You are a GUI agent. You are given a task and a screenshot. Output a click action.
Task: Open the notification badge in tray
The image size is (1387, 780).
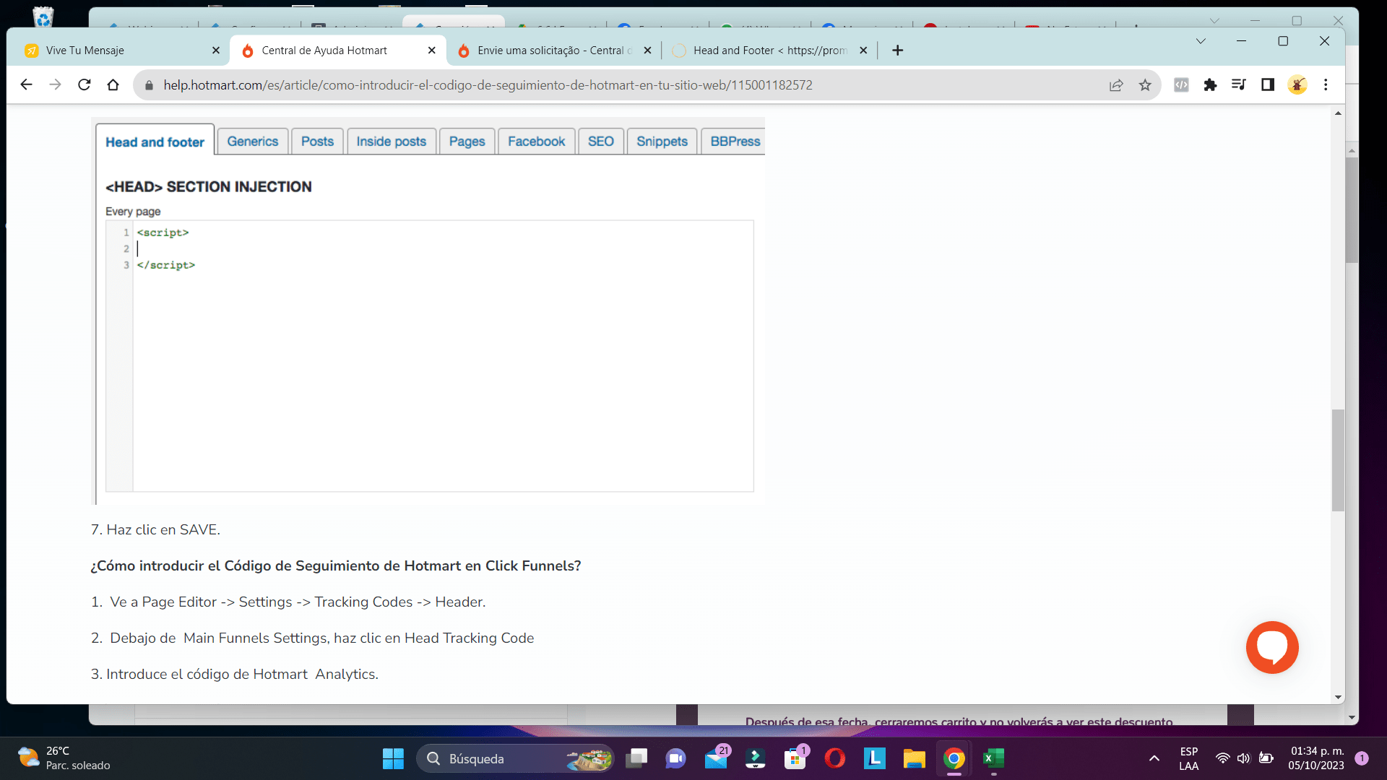1362,758
